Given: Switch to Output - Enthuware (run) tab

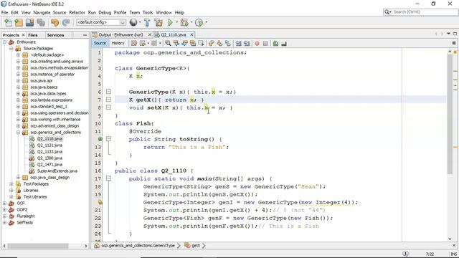Looking at the screenshot, I should tap(120, 35).
